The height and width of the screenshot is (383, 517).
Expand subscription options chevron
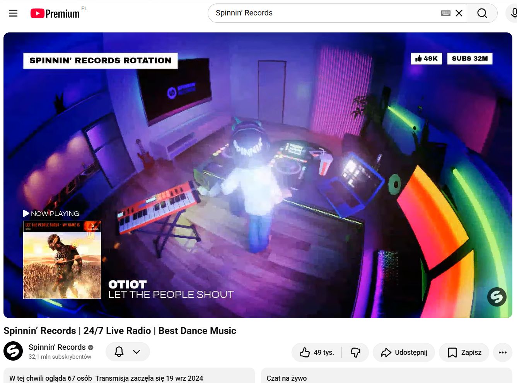coord(137,352)
